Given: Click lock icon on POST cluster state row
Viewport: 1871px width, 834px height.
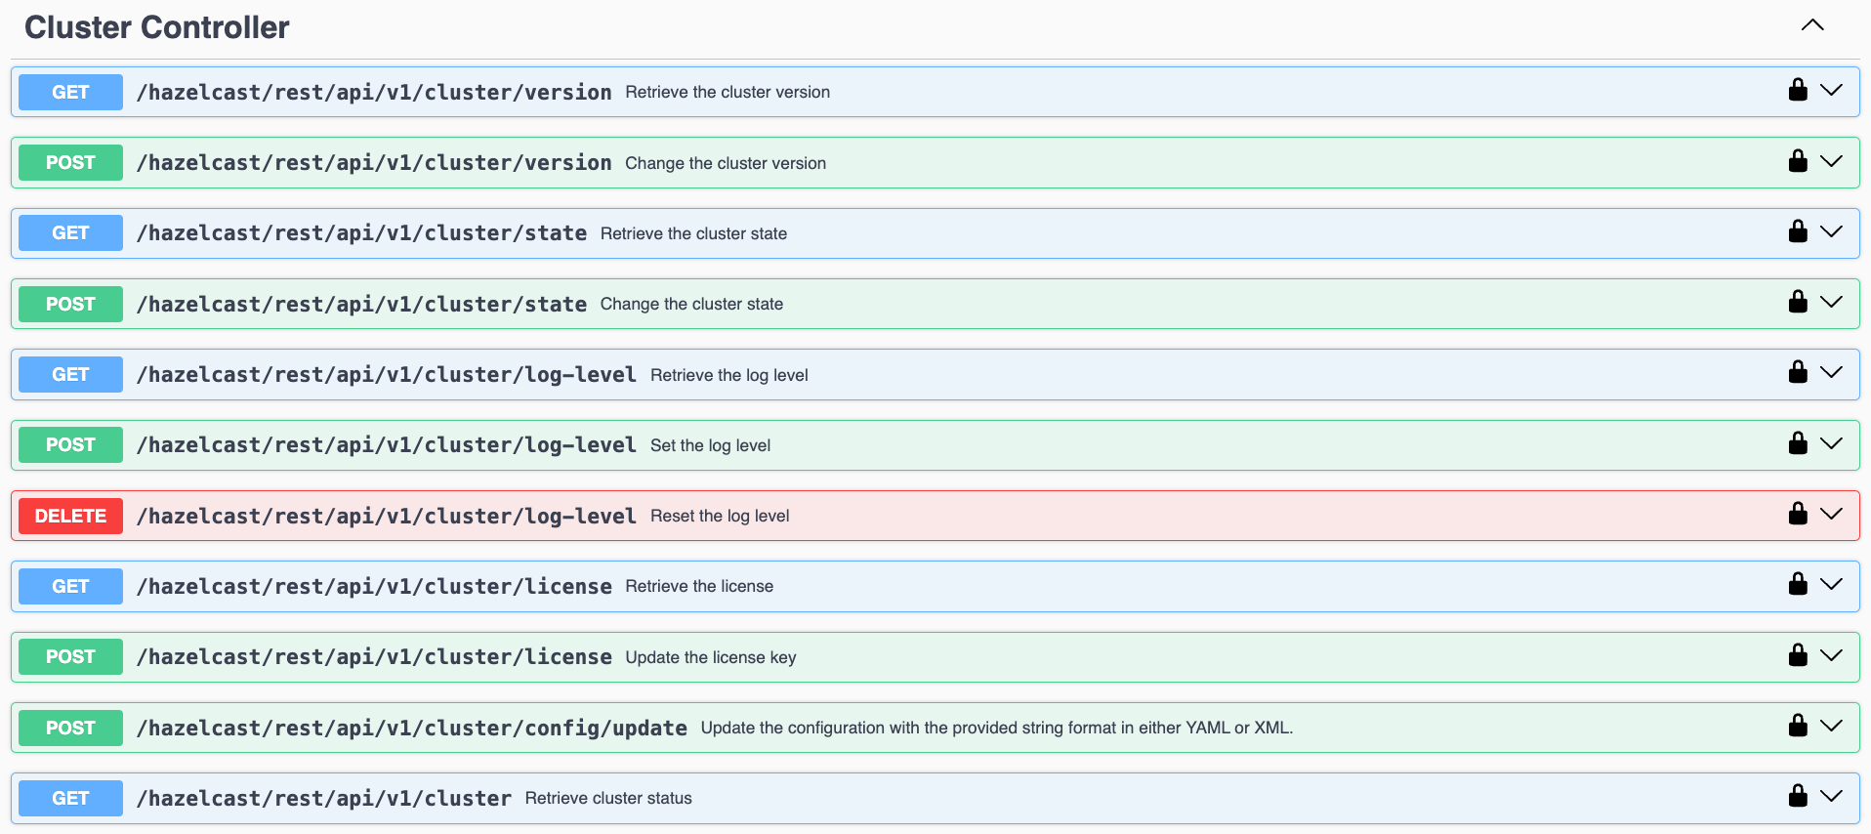Looking at the screenshot, I should [1797, 302].
